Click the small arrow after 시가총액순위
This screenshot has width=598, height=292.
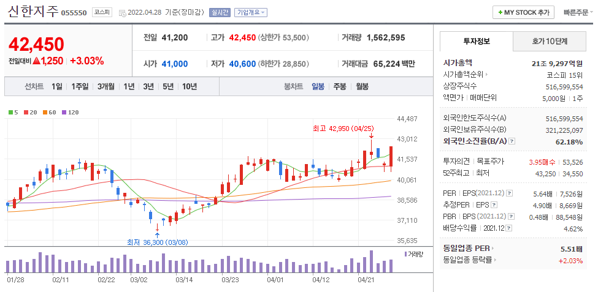tap(486, 75)
